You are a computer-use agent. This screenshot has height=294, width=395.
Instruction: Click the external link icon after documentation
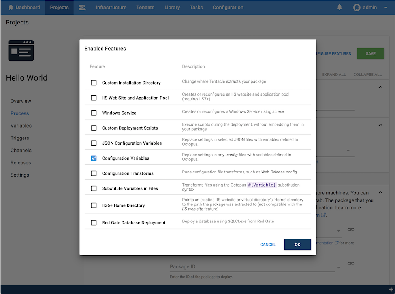coord(337,243)
